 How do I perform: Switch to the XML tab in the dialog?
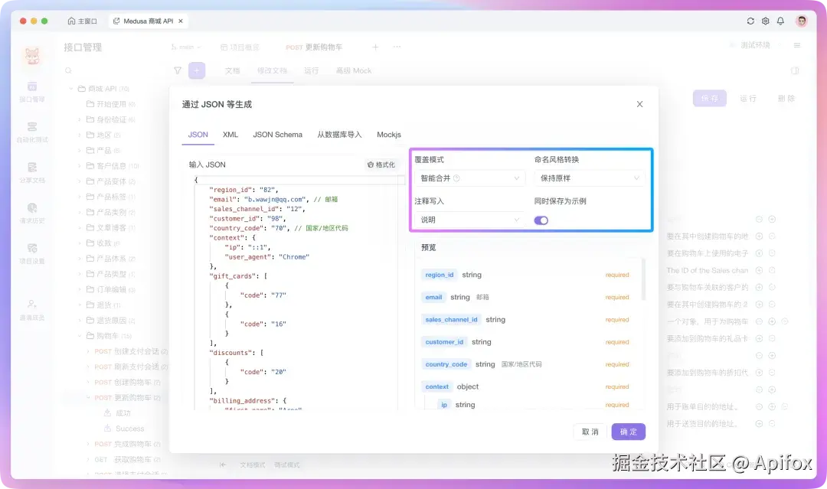tap(230, 134)
